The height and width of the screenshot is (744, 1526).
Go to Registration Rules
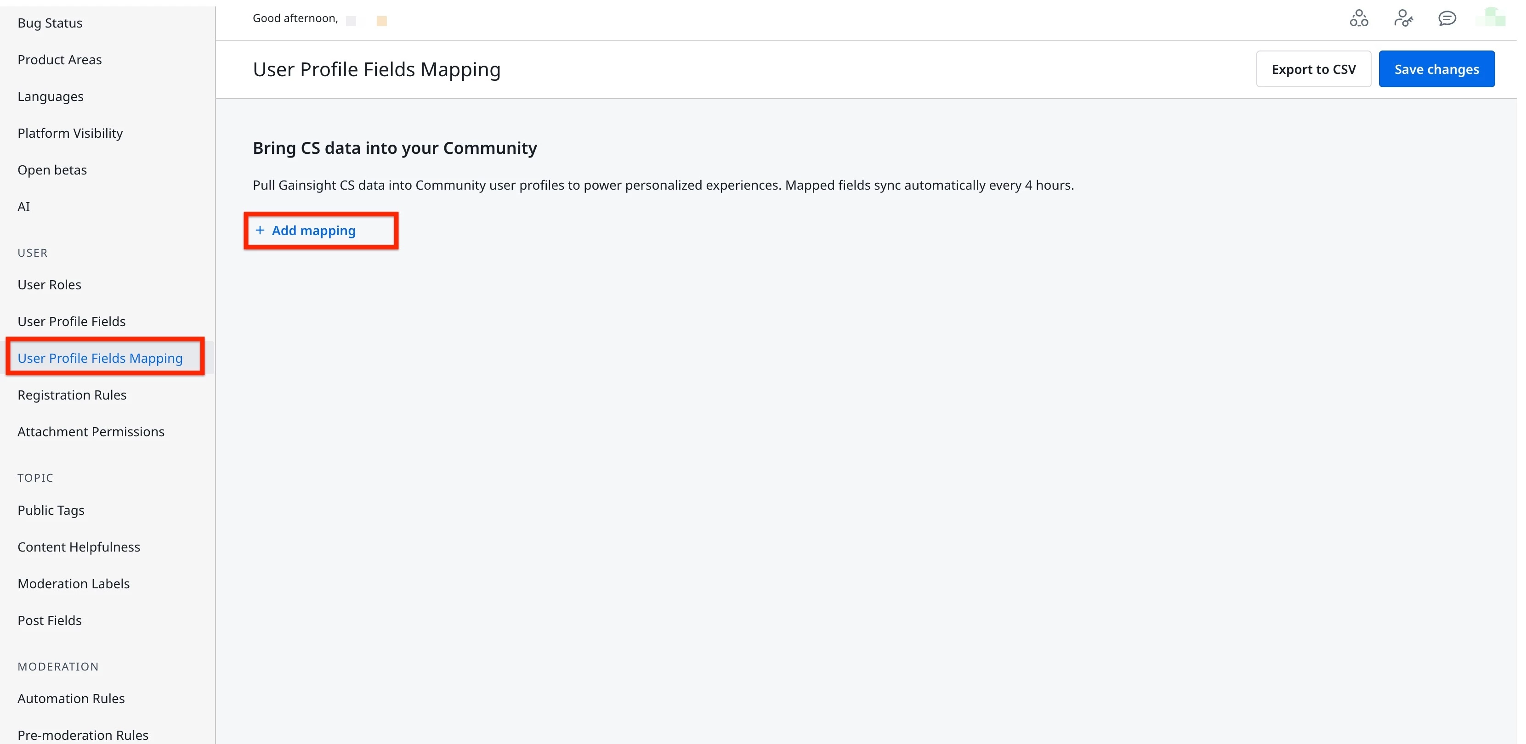[x=72, y=395]
